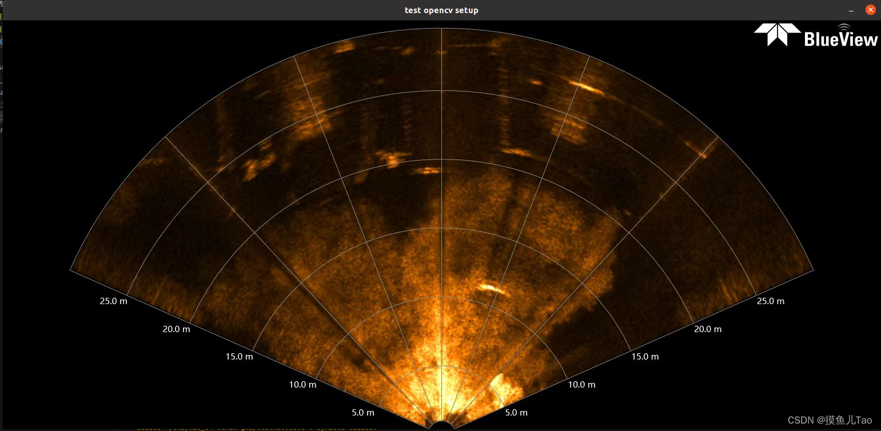Select the left-side 10.0 m range label
881x431 pixels.
tap(302, 385)
